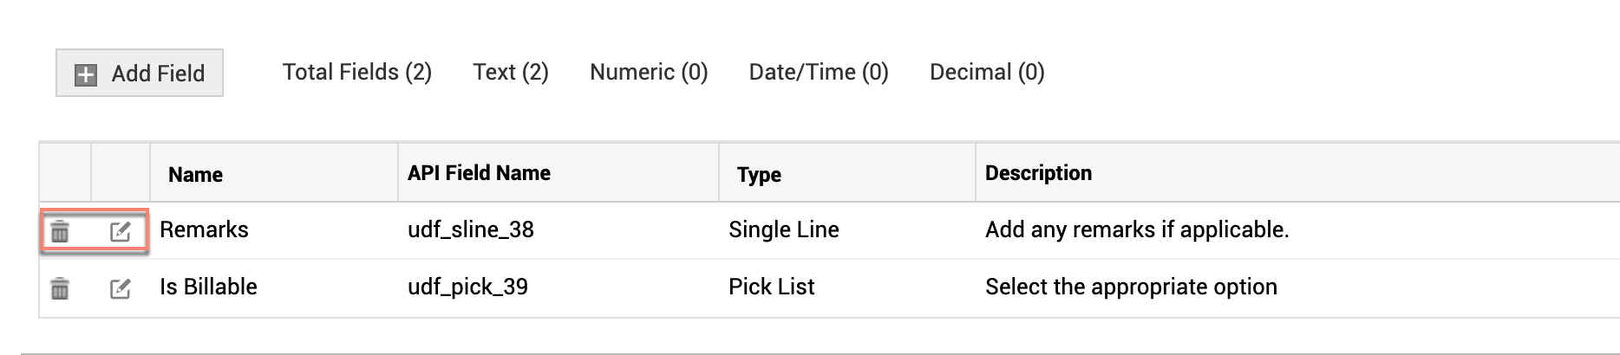Filter by Numeric (0) fields
1620x355 pixels.
click(x=649, y=72)
